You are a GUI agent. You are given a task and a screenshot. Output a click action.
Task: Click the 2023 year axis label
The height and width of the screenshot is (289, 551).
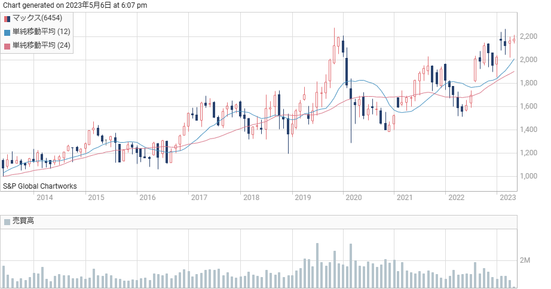coord(508,198)
